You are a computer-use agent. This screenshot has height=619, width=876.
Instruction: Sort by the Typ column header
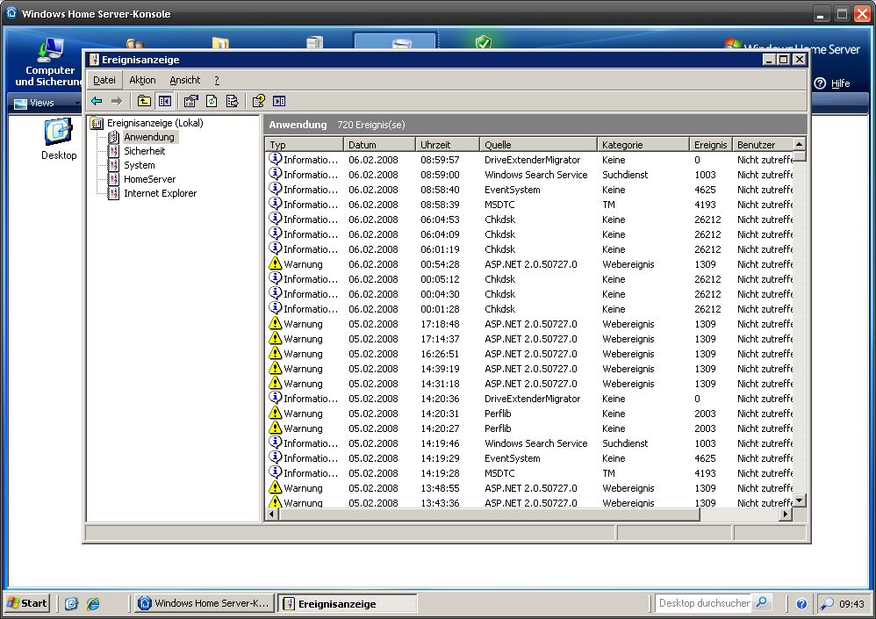point(305,145)
